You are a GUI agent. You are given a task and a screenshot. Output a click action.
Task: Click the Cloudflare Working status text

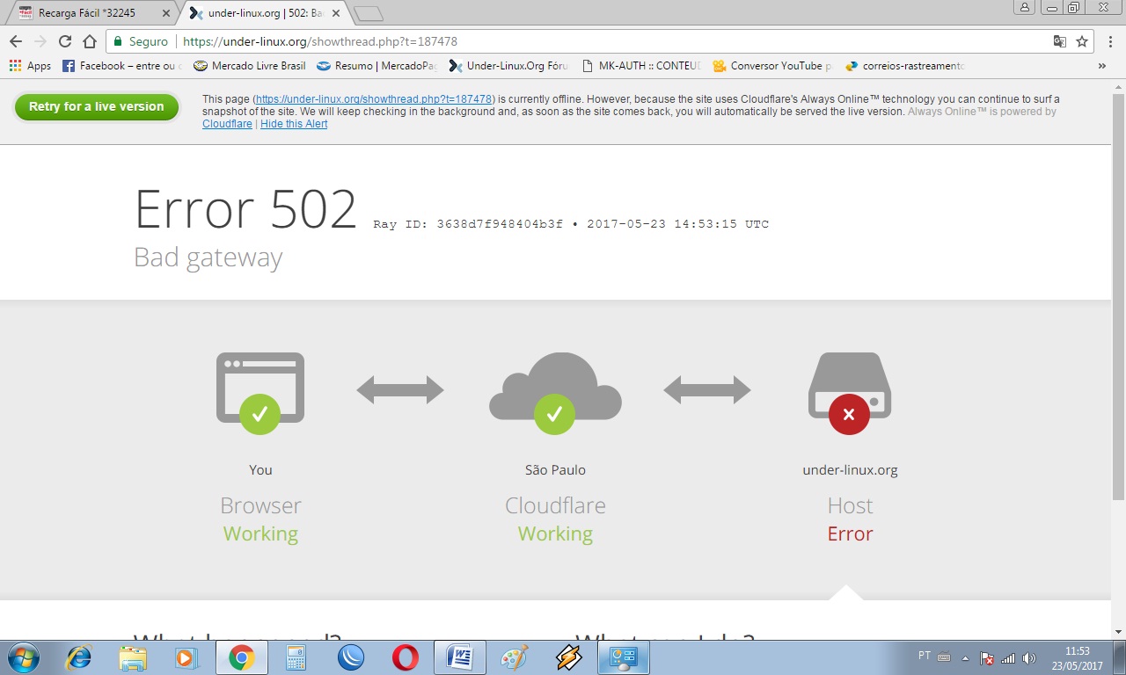coord(555,533)
